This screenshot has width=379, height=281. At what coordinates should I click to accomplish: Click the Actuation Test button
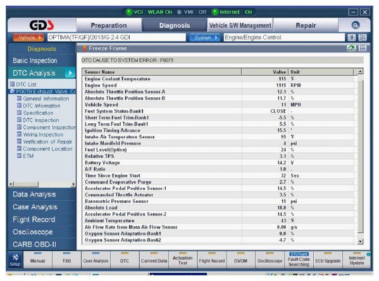pos(183,260)
